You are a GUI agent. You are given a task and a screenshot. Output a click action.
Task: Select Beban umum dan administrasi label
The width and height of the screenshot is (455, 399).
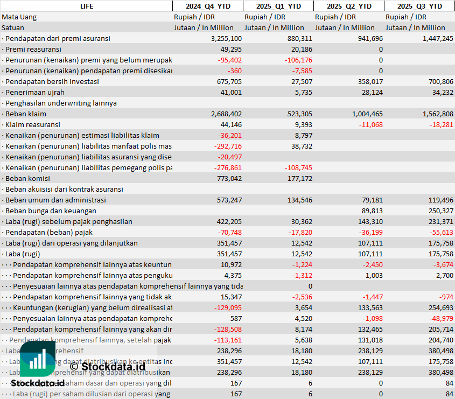[x=55, y=200]
